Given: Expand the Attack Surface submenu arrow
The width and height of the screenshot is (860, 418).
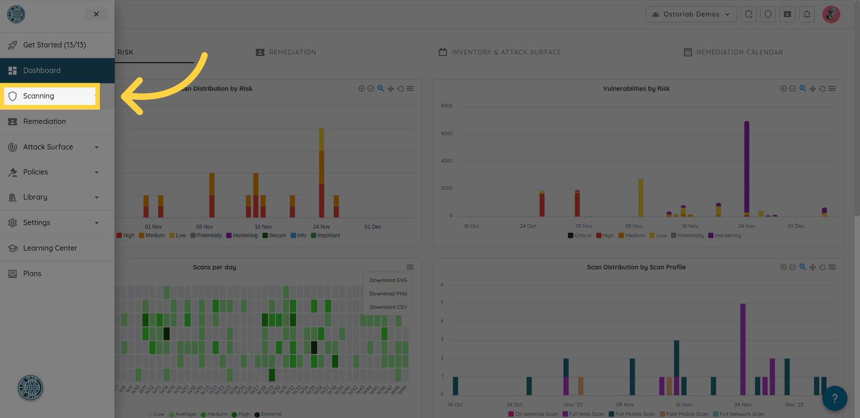Looking at the screenshot, I should click(x=97, y=147).
